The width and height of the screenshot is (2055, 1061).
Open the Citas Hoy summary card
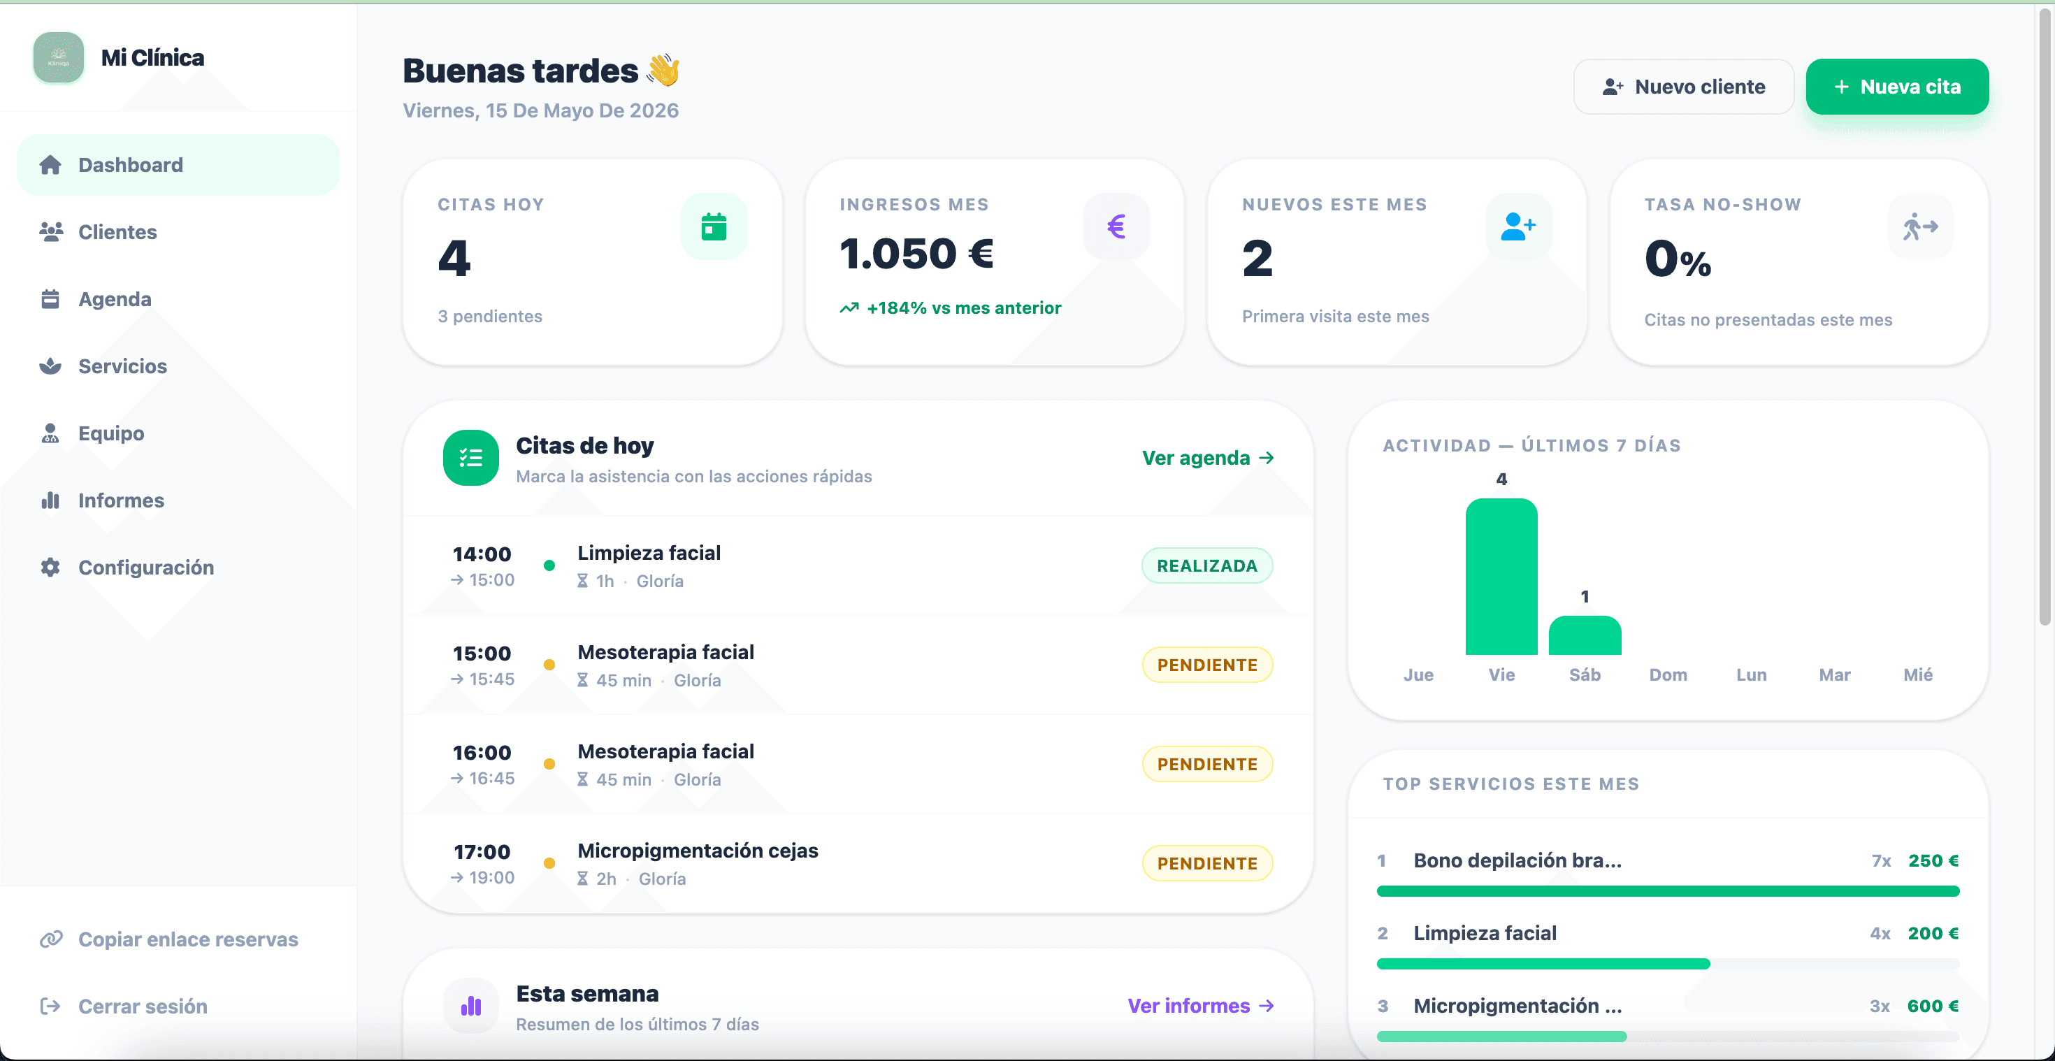click(x=593, y=263)
